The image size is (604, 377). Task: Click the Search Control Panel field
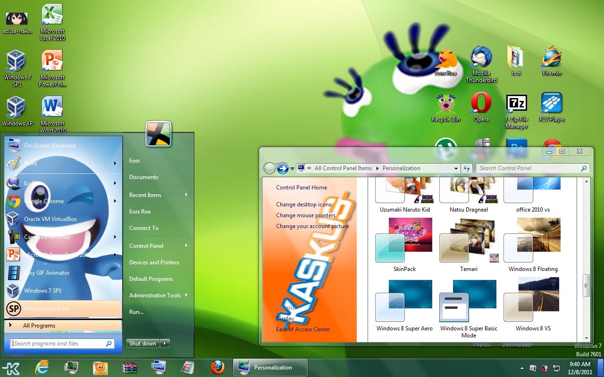click(x=532, y=168)
